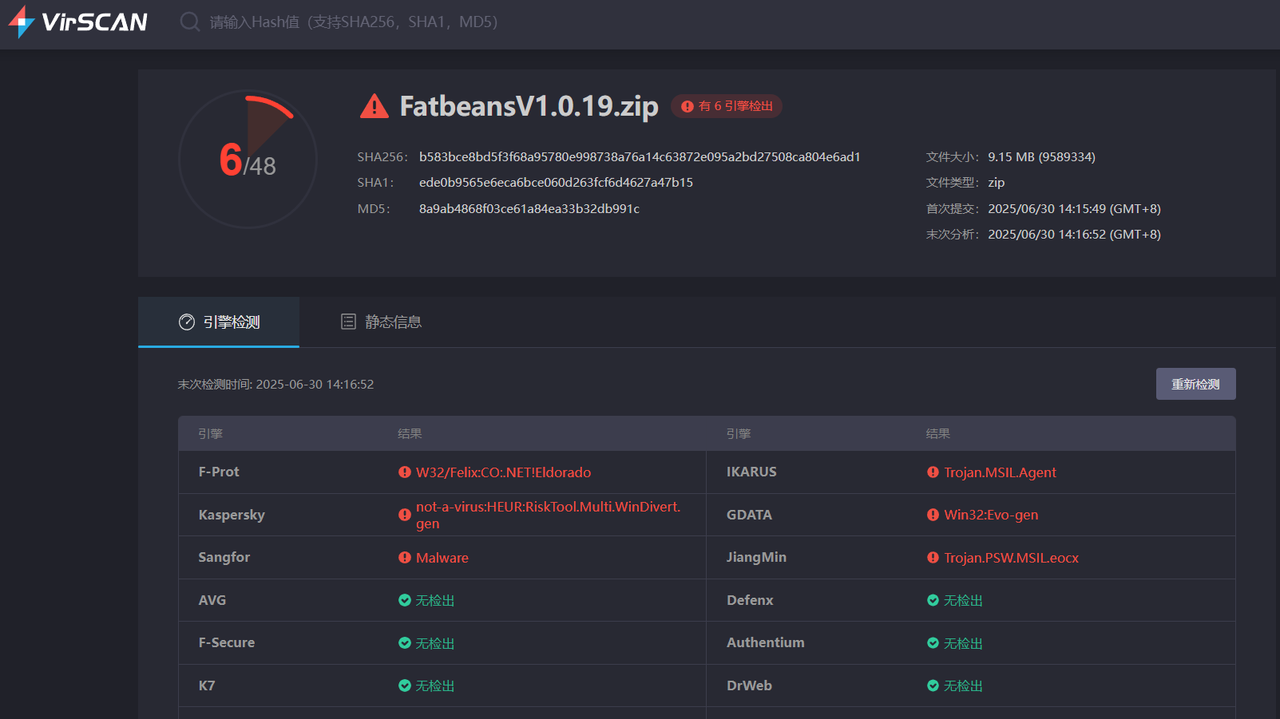Click the JiangMin engine name
Image resolution: width=1280 pixels, height=719 pixels.
click(x=756, y=557)
